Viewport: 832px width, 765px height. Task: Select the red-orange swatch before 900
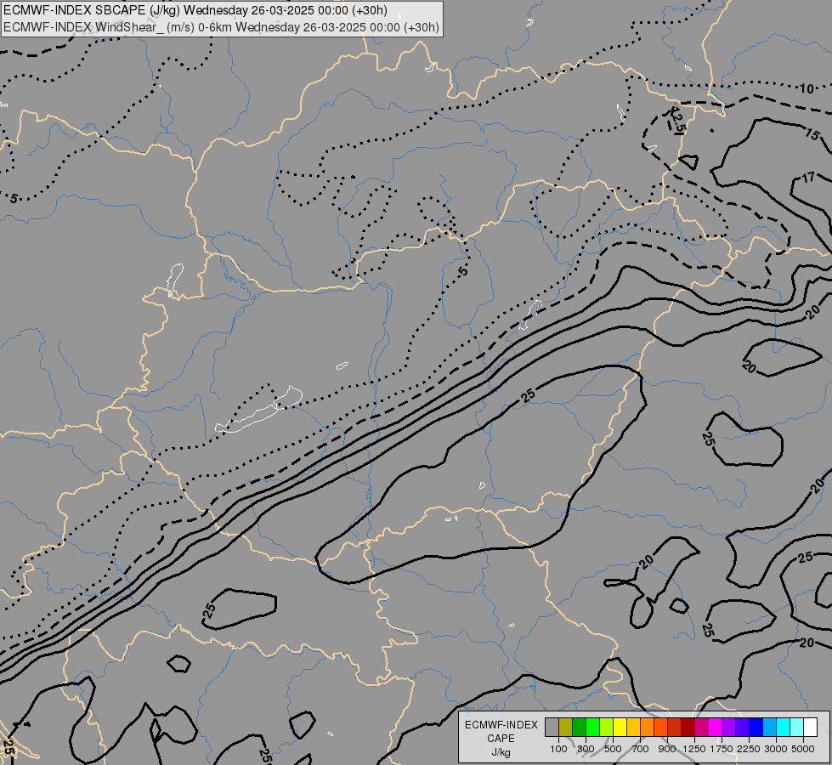pyautogui.click(x=661, y=727)
